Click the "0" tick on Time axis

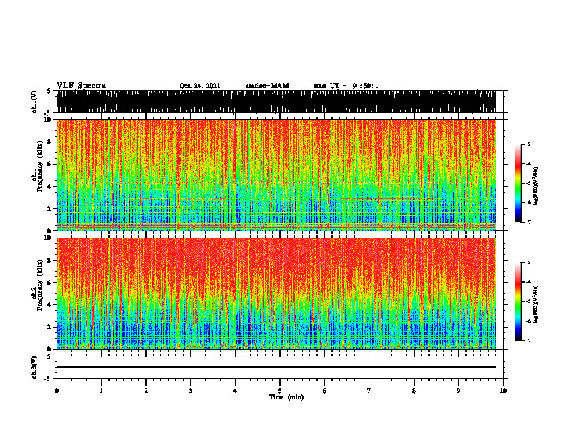(x=57, y=391)
